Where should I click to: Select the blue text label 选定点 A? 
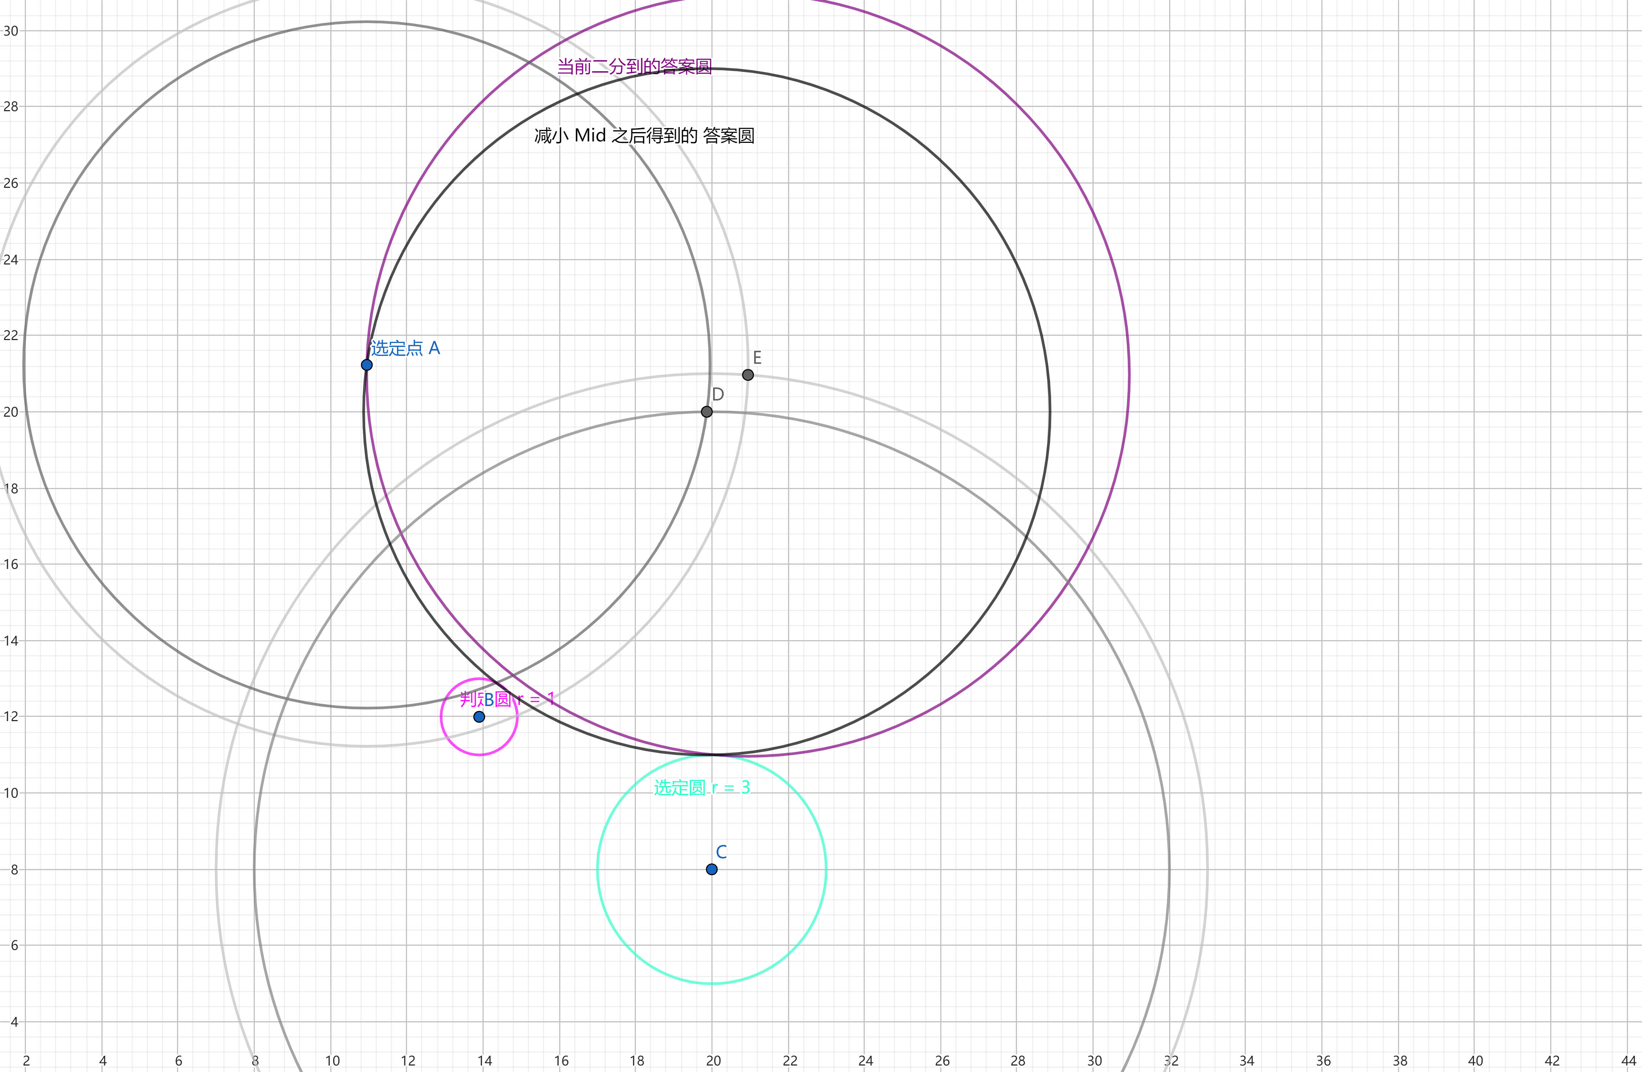405,348
